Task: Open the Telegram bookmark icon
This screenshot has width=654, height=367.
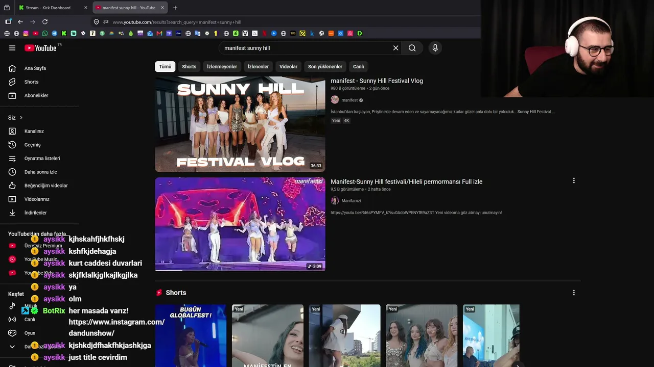Action: pos(54,34)
